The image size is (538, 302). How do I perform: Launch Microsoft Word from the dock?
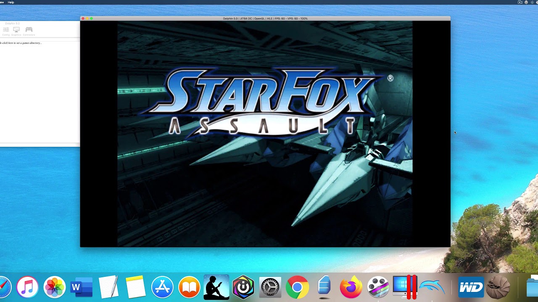pyautogui.click(x=82, y=287)
